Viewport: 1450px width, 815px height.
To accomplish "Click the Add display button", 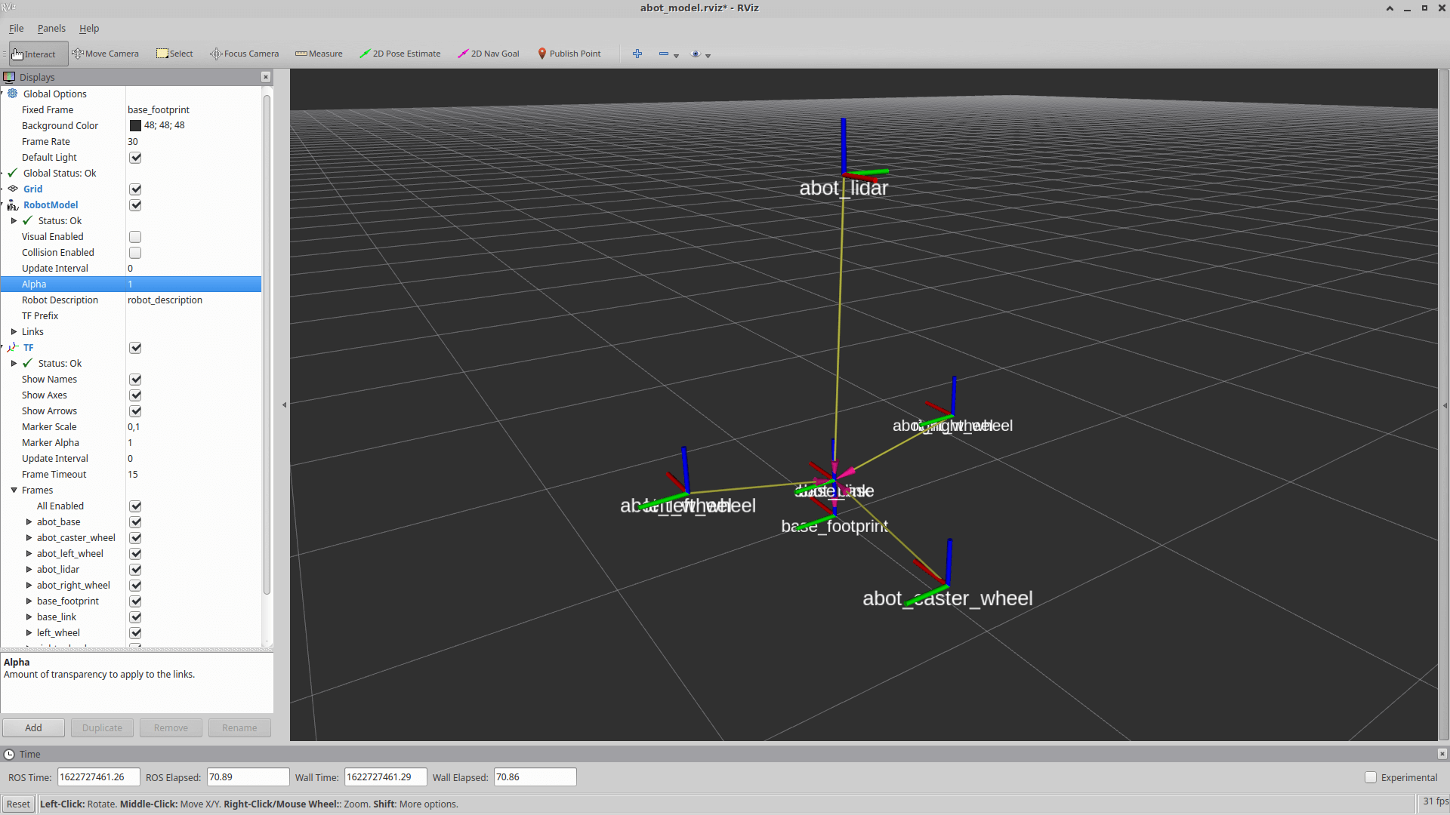I will [33, 727].
